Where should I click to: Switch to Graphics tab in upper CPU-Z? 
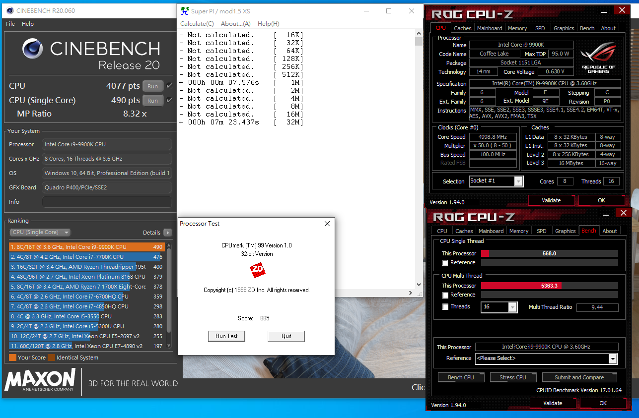[x=564, y=28]
